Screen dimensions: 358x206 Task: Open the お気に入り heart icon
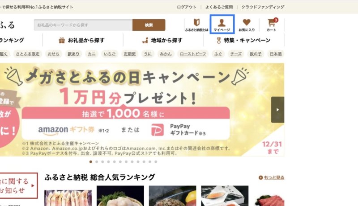(x=247, y=25)
